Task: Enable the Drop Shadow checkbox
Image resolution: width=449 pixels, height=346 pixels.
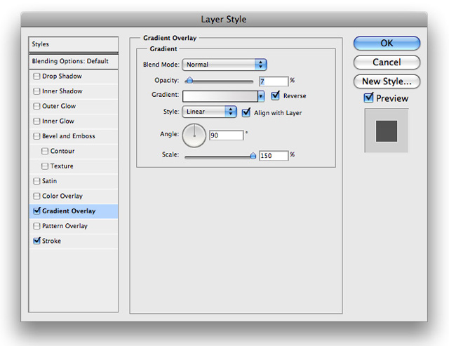Action: click(36, 76)
